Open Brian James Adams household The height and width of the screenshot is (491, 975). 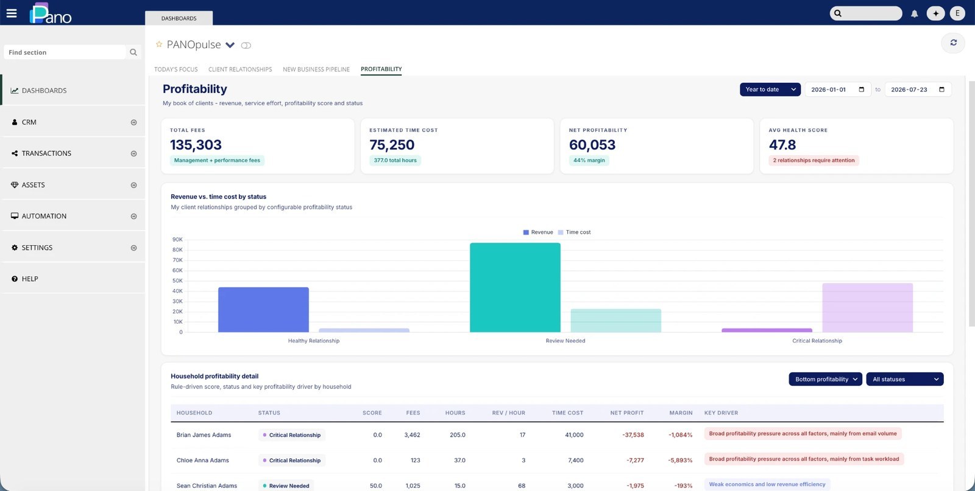coord(204,435)
